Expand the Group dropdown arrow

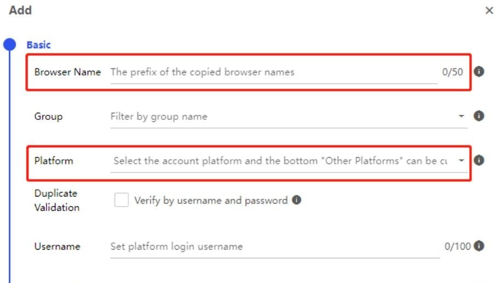[461, 116]
